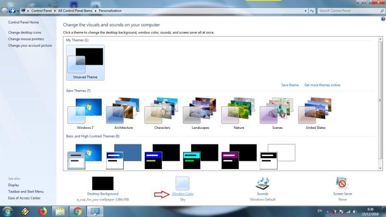Choose the Windows 7 Basic theme thumbnail

85,156
